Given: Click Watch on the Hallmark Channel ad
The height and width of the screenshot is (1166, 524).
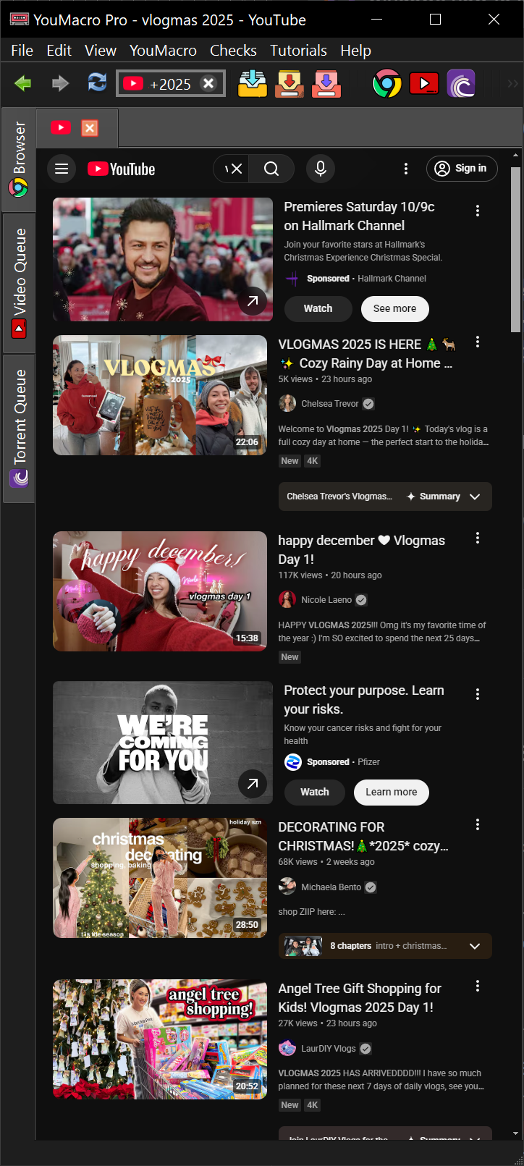Looking at the screenshot, I should pyautogui.click(x=318, y=308).
